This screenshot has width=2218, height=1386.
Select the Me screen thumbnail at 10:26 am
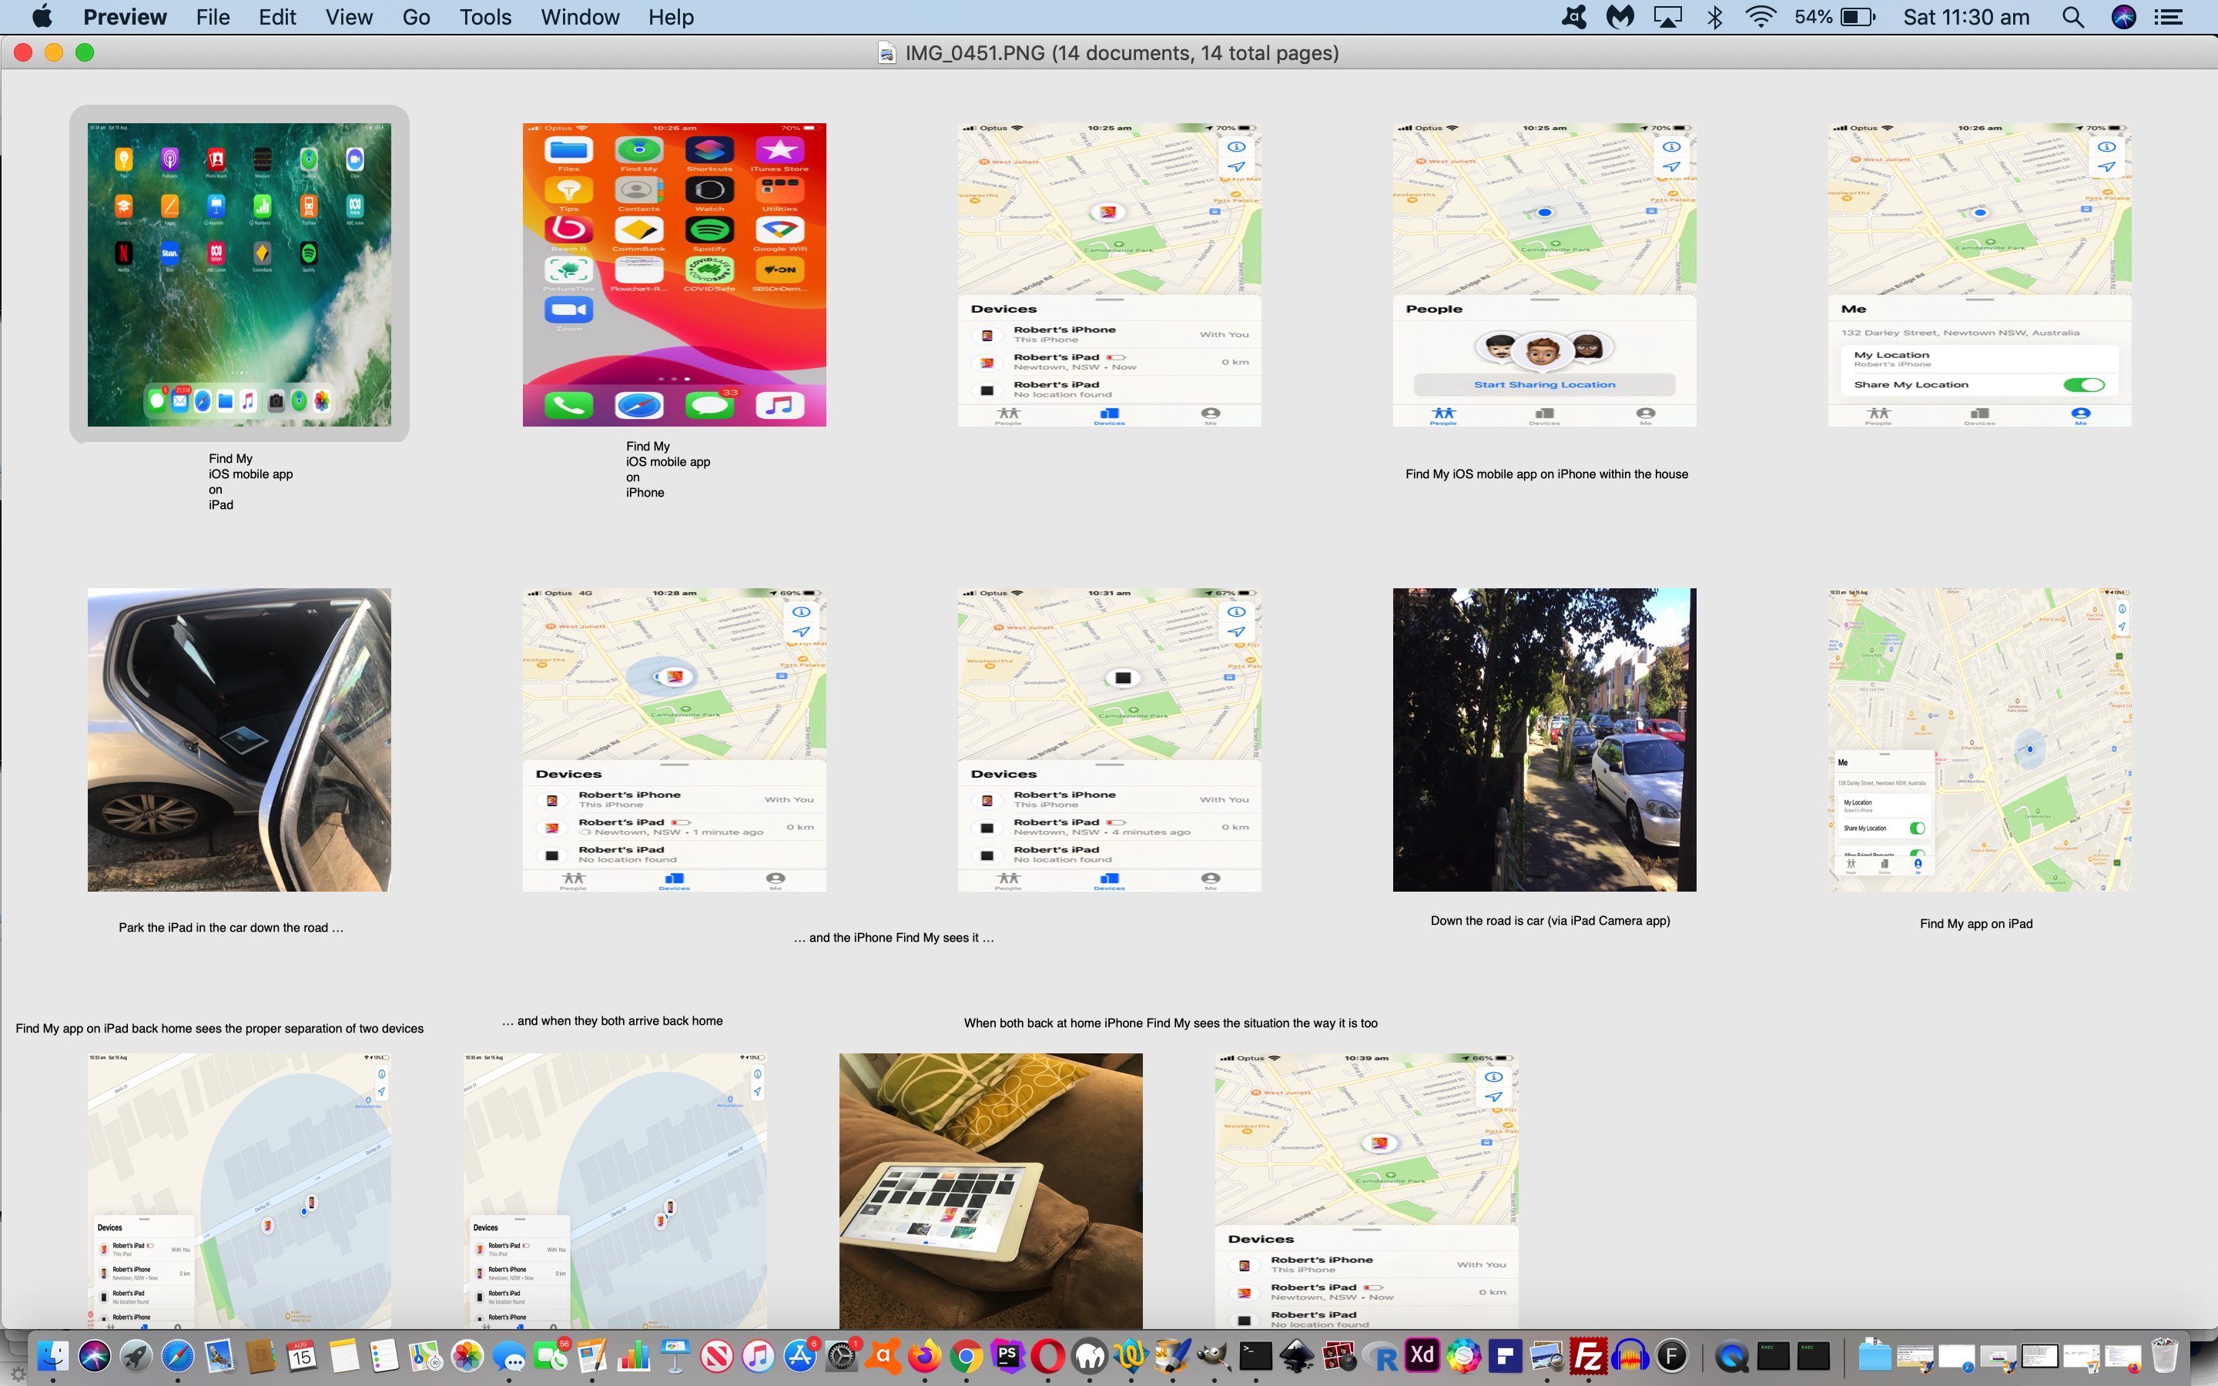1980,274
